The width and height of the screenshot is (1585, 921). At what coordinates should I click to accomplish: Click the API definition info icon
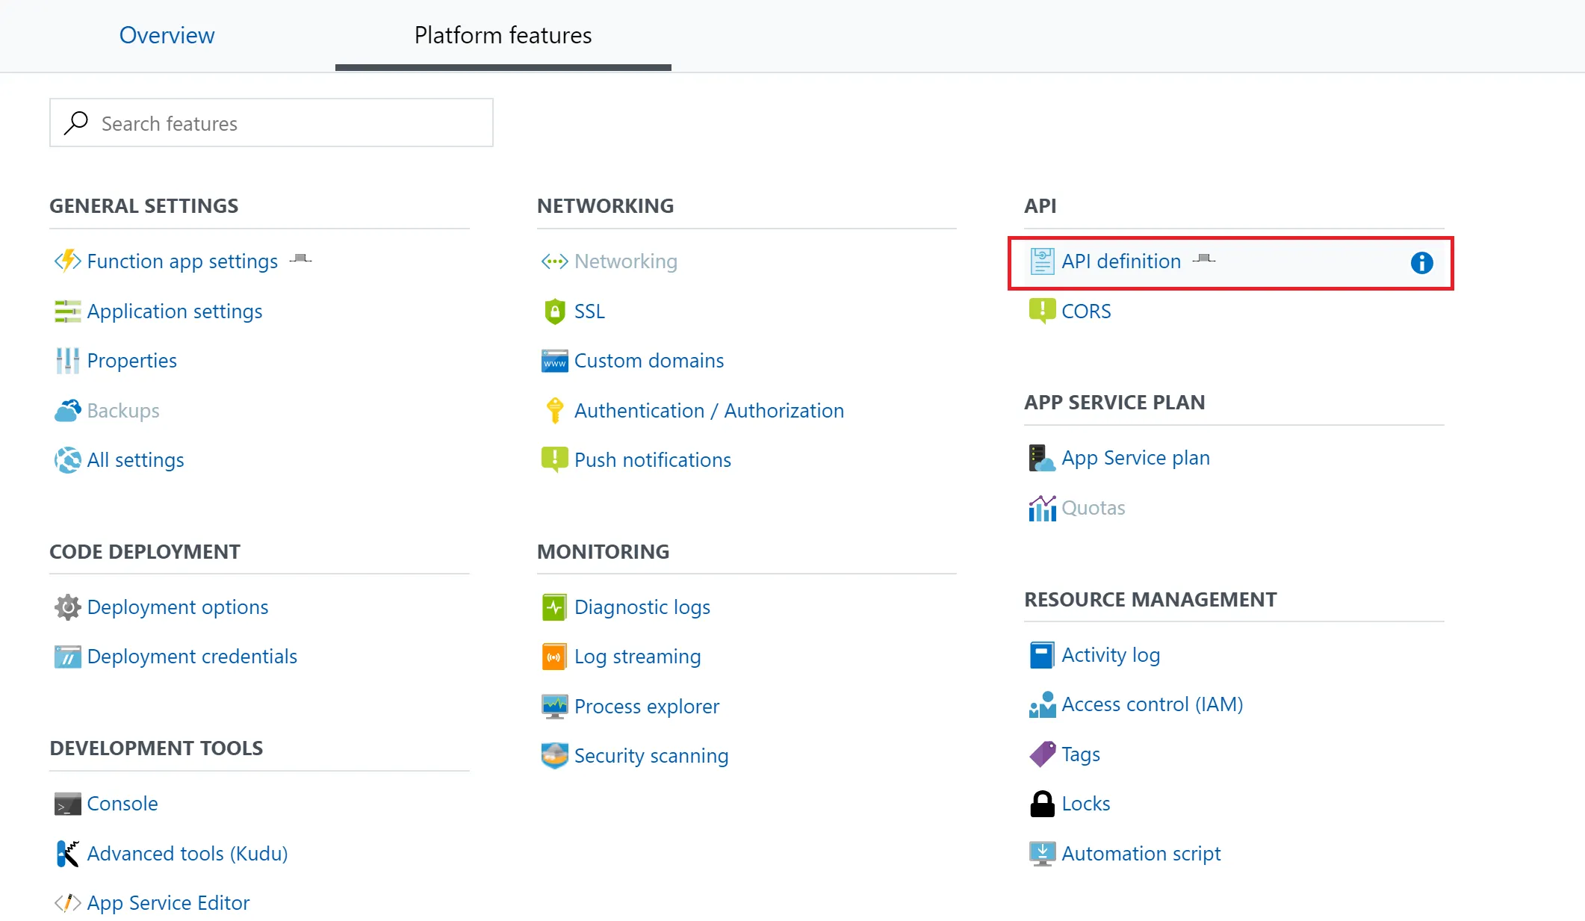[1421, 263]
